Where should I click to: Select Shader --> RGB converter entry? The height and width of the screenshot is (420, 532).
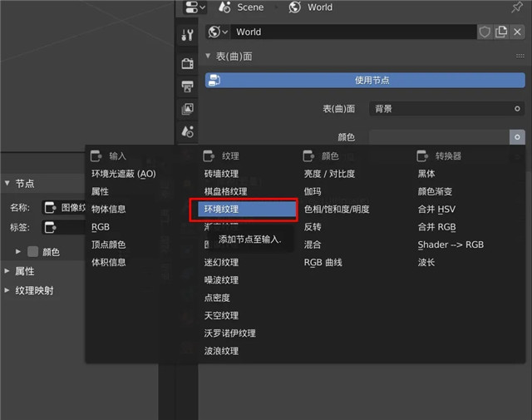click(451, 245)
